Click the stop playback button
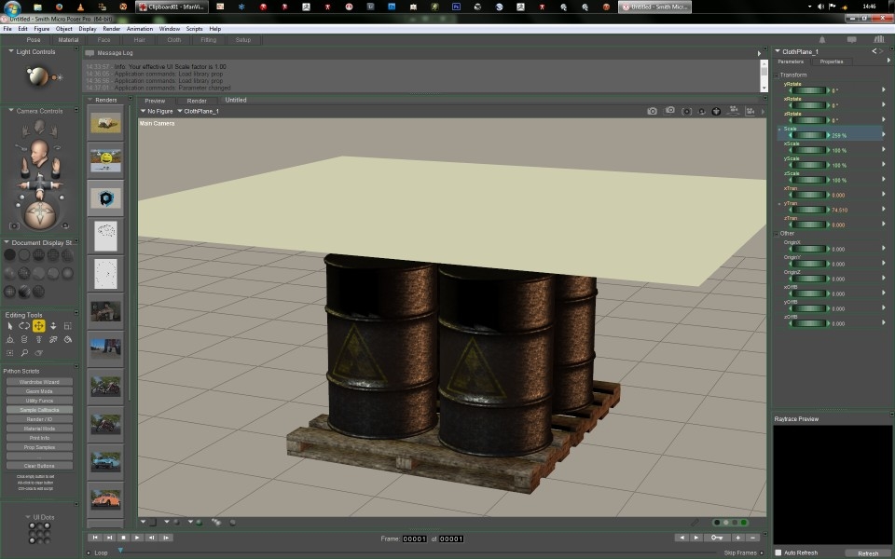Viewport: 895px width, 559px height. click(123, 538)
